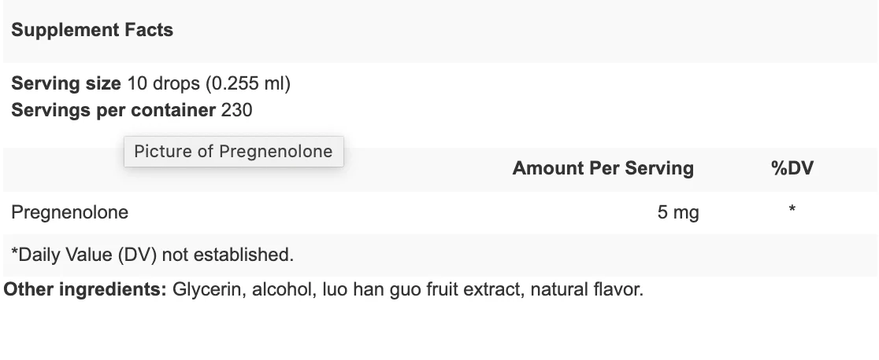
Task: Click the Picture of Pregnenolone tooltip
Action: click(234, 151)
